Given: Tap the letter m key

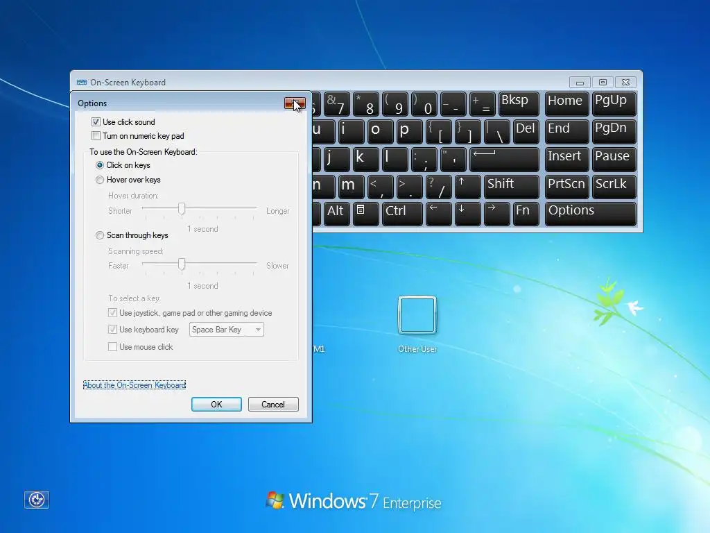Looking at the screenshot, I should tap(351, 186).
